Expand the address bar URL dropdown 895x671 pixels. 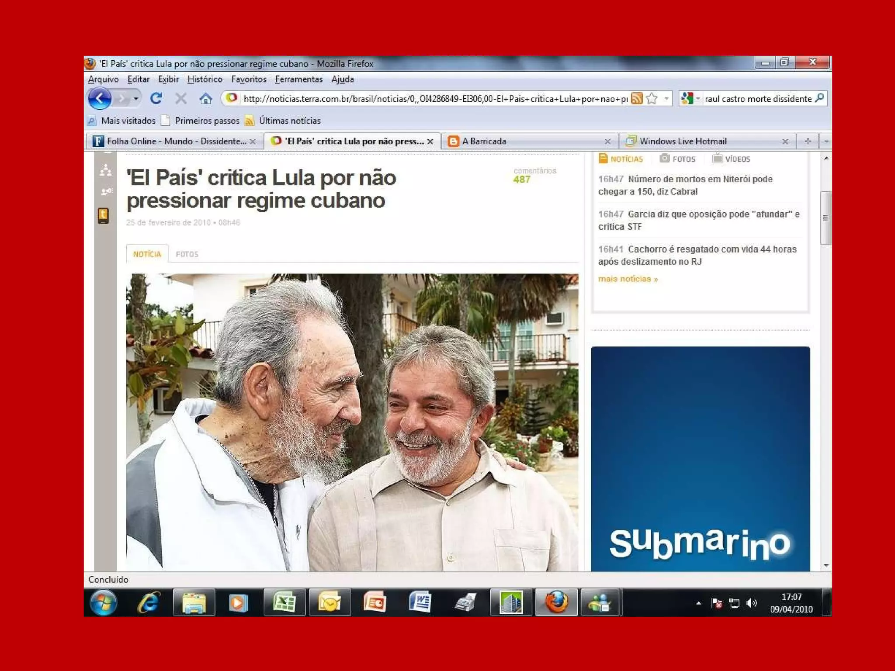666,99
